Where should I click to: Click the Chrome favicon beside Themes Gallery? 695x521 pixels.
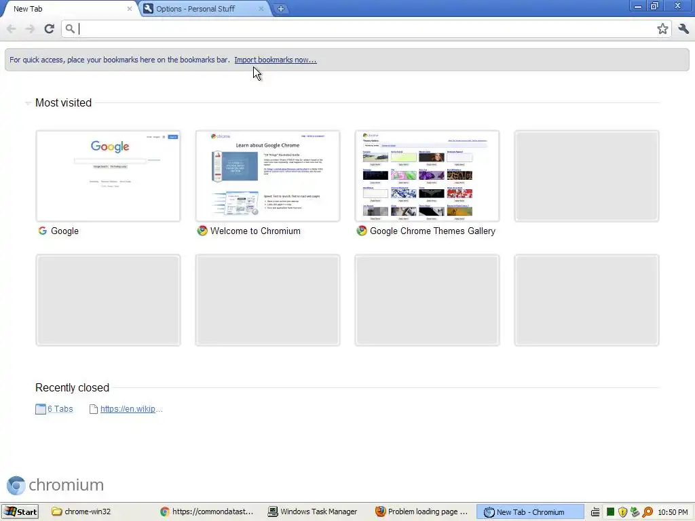(x=362, y=231)
